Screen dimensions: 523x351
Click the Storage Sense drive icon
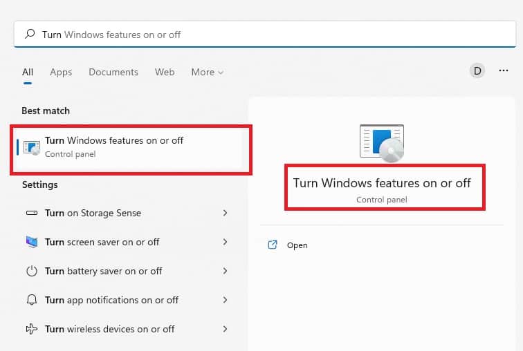pyautogui.click(x=32, y=213)
